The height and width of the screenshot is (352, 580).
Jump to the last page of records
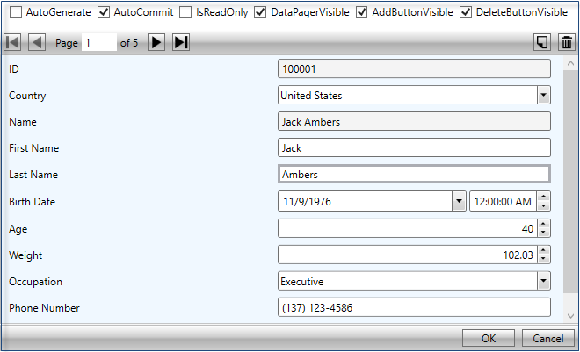point(181,42)
